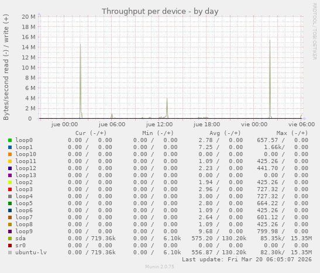Select the loop9 device label
This screenshot has height=273, width=320.
[24, 231]
